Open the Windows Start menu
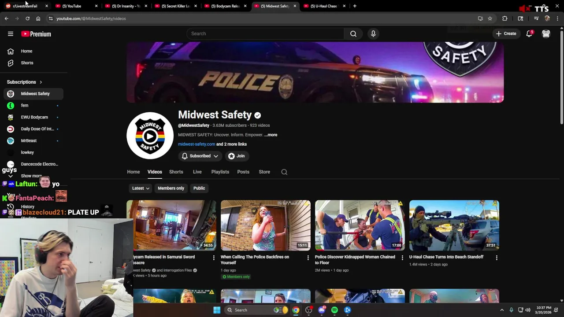564x317 pixels. click(x=217, y=310)
